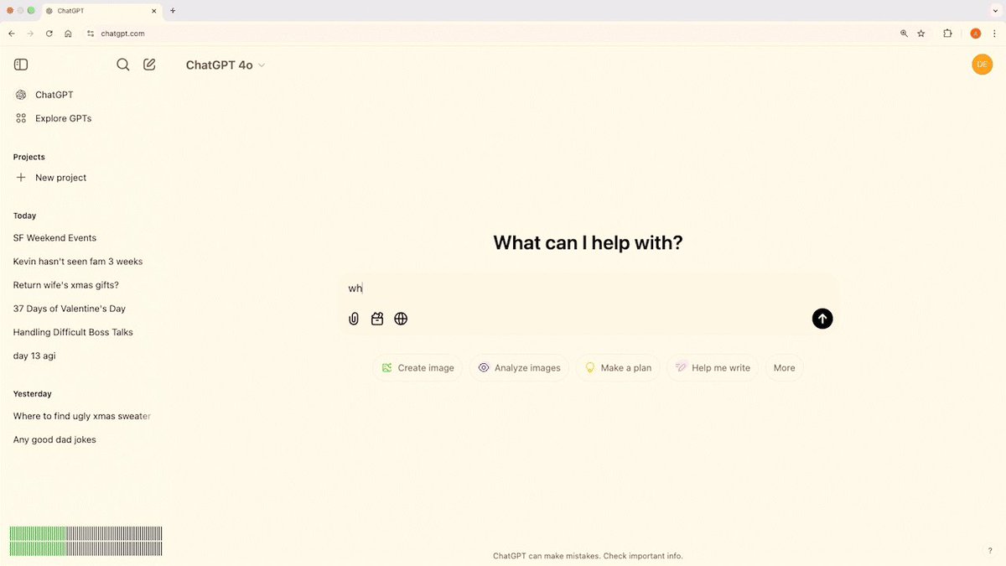Attach a file with the paperclip icon

pyautogui.click(x=354, y=319)
